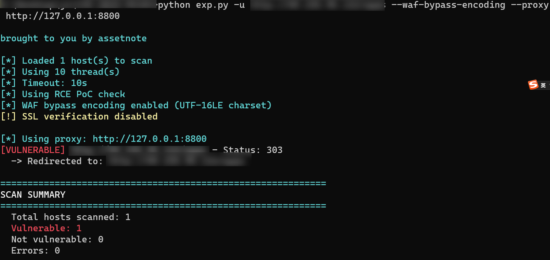
Task: Click the 'Not vulnerable: 0' line
Action: click(x=57, y=239)
